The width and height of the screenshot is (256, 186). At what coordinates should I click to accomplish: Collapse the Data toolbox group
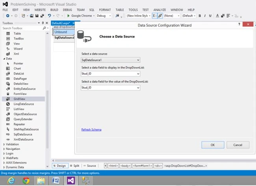tap(4, 59)
